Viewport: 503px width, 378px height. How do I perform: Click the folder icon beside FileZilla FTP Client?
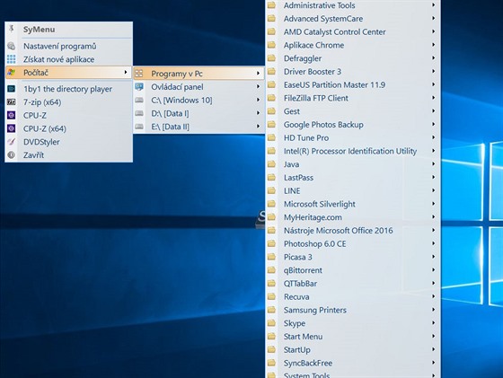(271, 98)
